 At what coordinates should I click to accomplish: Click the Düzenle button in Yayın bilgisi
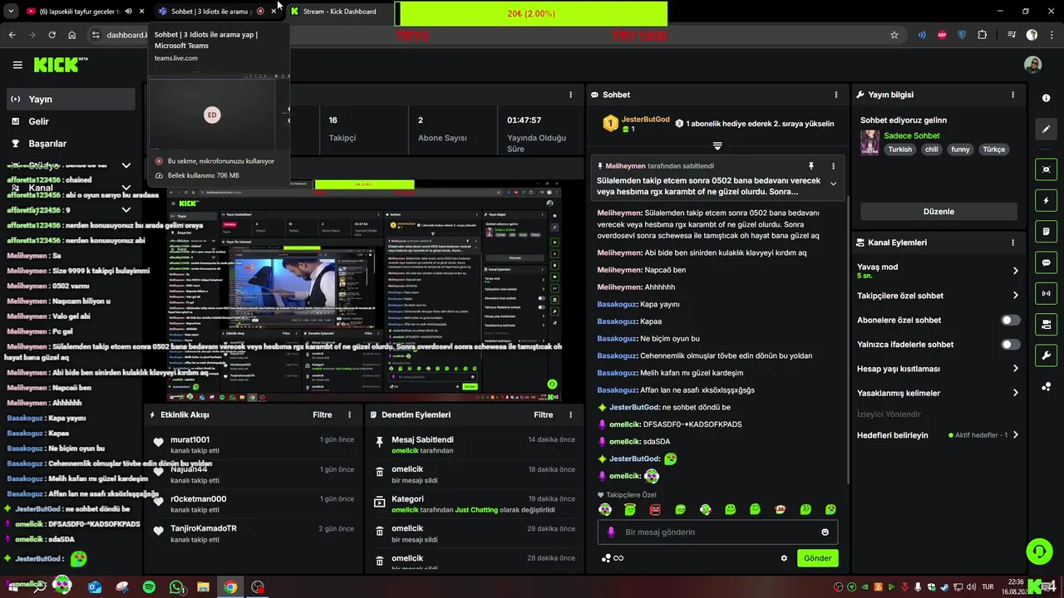pos(938,212)
